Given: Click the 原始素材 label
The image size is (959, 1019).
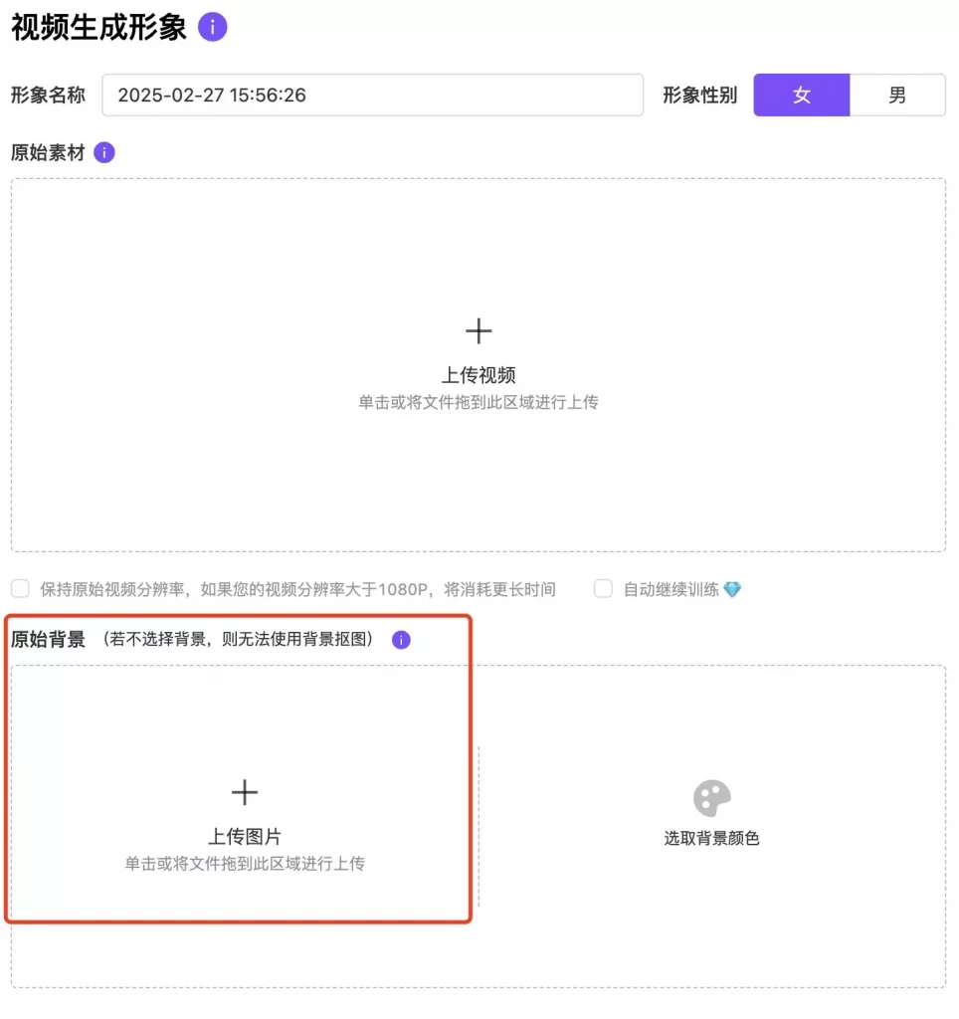Looking at the screenshot, I should tap(48, 152).
